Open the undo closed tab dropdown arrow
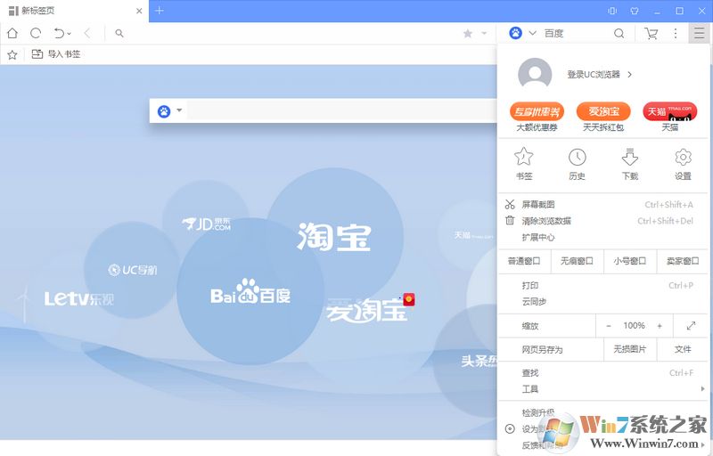713x456 pixels. [x=70, y=34]
